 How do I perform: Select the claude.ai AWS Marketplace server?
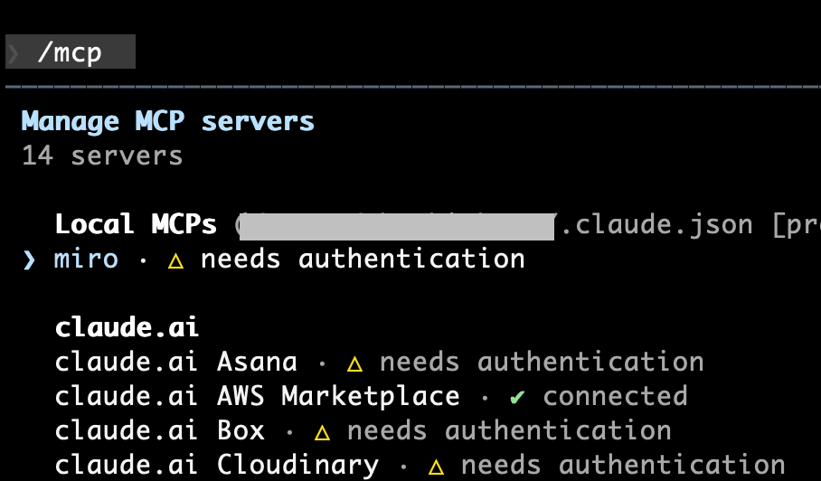point(257,397)
